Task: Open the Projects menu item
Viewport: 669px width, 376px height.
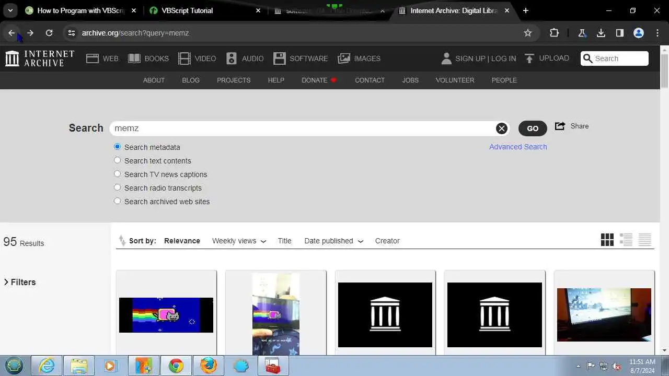Action: [x=234, y=80]
